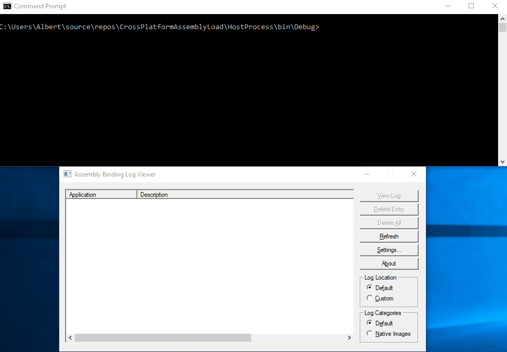
Task: Sort by the Application column header
Action: point(101,195)
